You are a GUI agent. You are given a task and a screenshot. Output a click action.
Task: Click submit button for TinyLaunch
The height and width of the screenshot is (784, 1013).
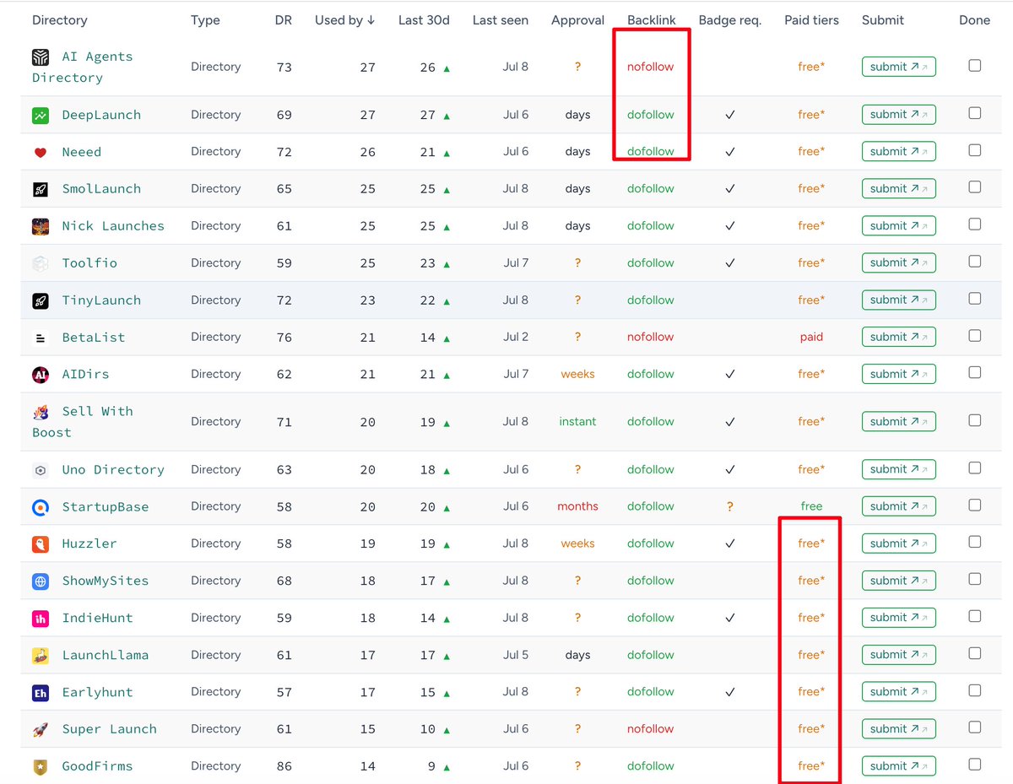(x=898, y=300)
